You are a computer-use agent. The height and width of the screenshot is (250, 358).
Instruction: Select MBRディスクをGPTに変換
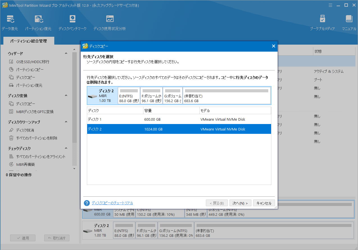35,112
